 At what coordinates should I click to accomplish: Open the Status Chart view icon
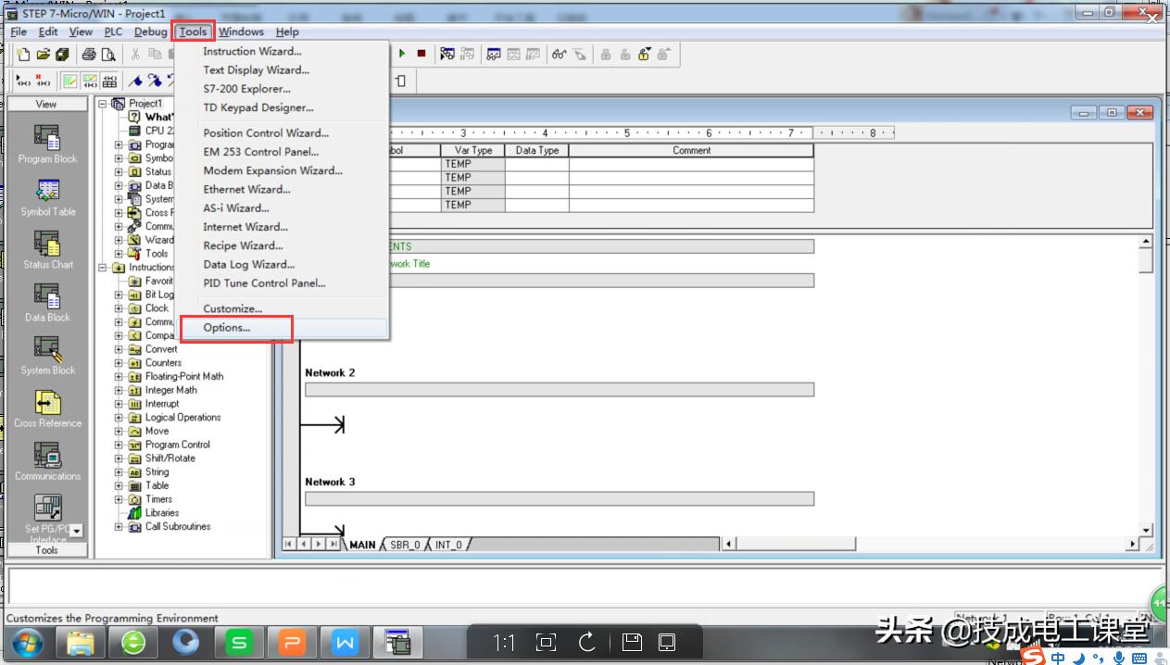[47, 243]
